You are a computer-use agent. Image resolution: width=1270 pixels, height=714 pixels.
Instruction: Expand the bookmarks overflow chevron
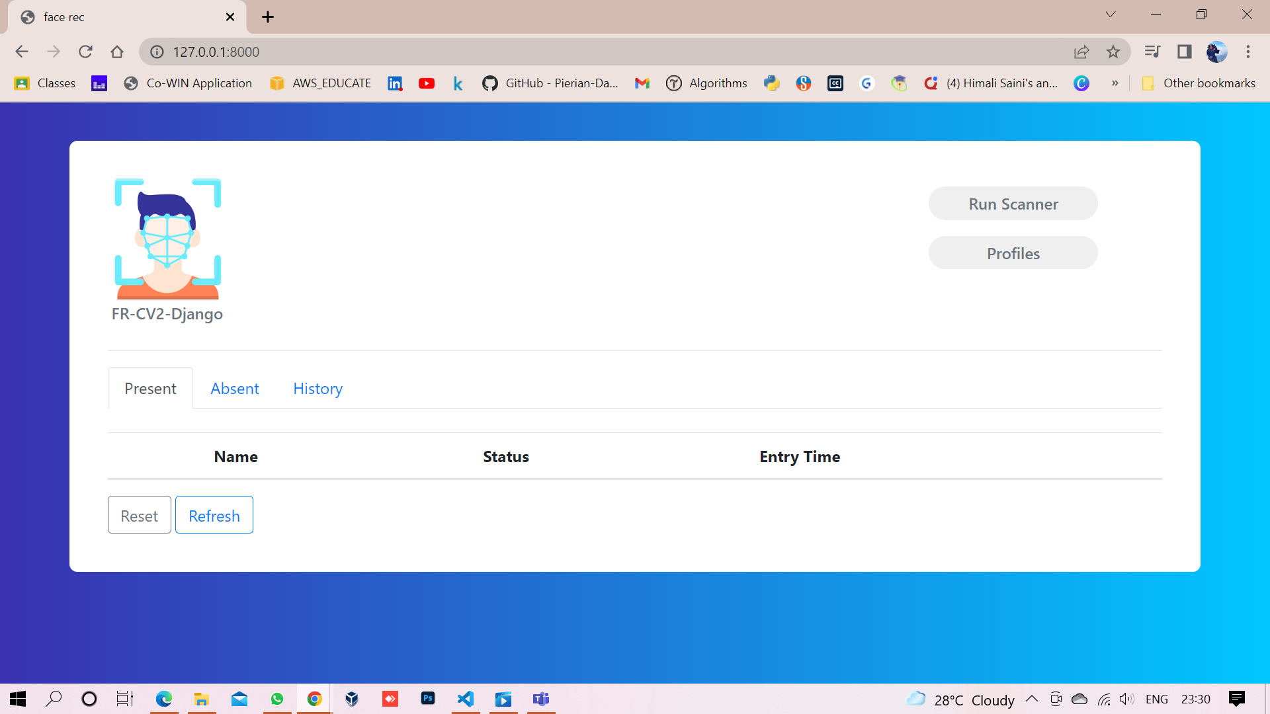click(x=1116, y=83)
